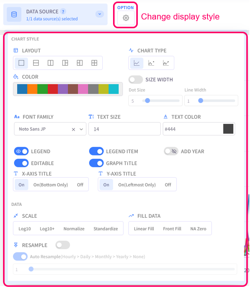This screenshot has height=288, width=252.
Task: Click the TEXT SIZE input field
Action: click(x=124, y=129)
